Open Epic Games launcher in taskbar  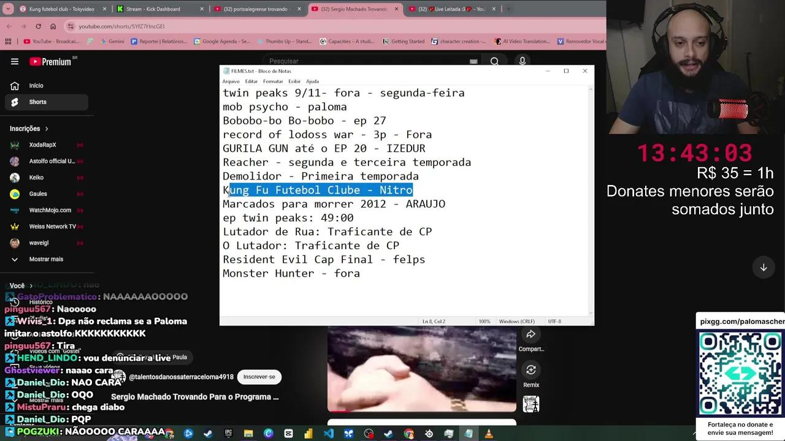pos(228,434)
